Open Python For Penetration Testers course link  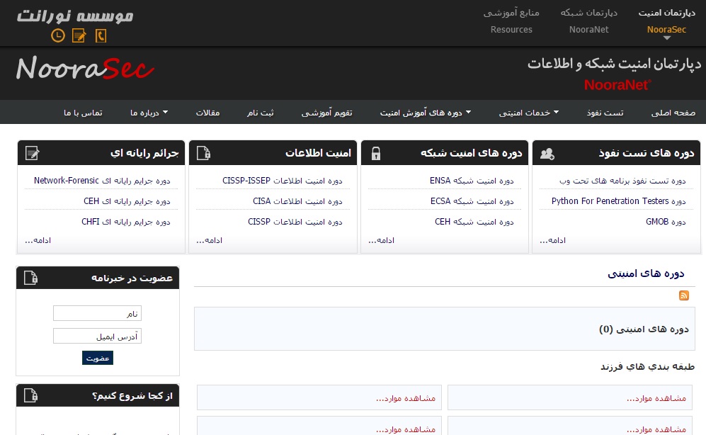(x=619, y=200)
